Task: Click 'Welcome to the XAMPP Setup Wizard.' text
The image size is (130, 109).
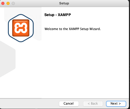Action: tap(73, 29)
